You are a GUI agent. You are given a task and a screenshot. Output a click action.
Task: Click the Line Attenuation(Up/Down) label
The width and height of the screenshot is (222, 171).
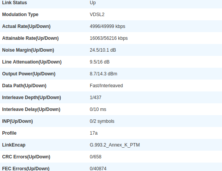point(32,62)
